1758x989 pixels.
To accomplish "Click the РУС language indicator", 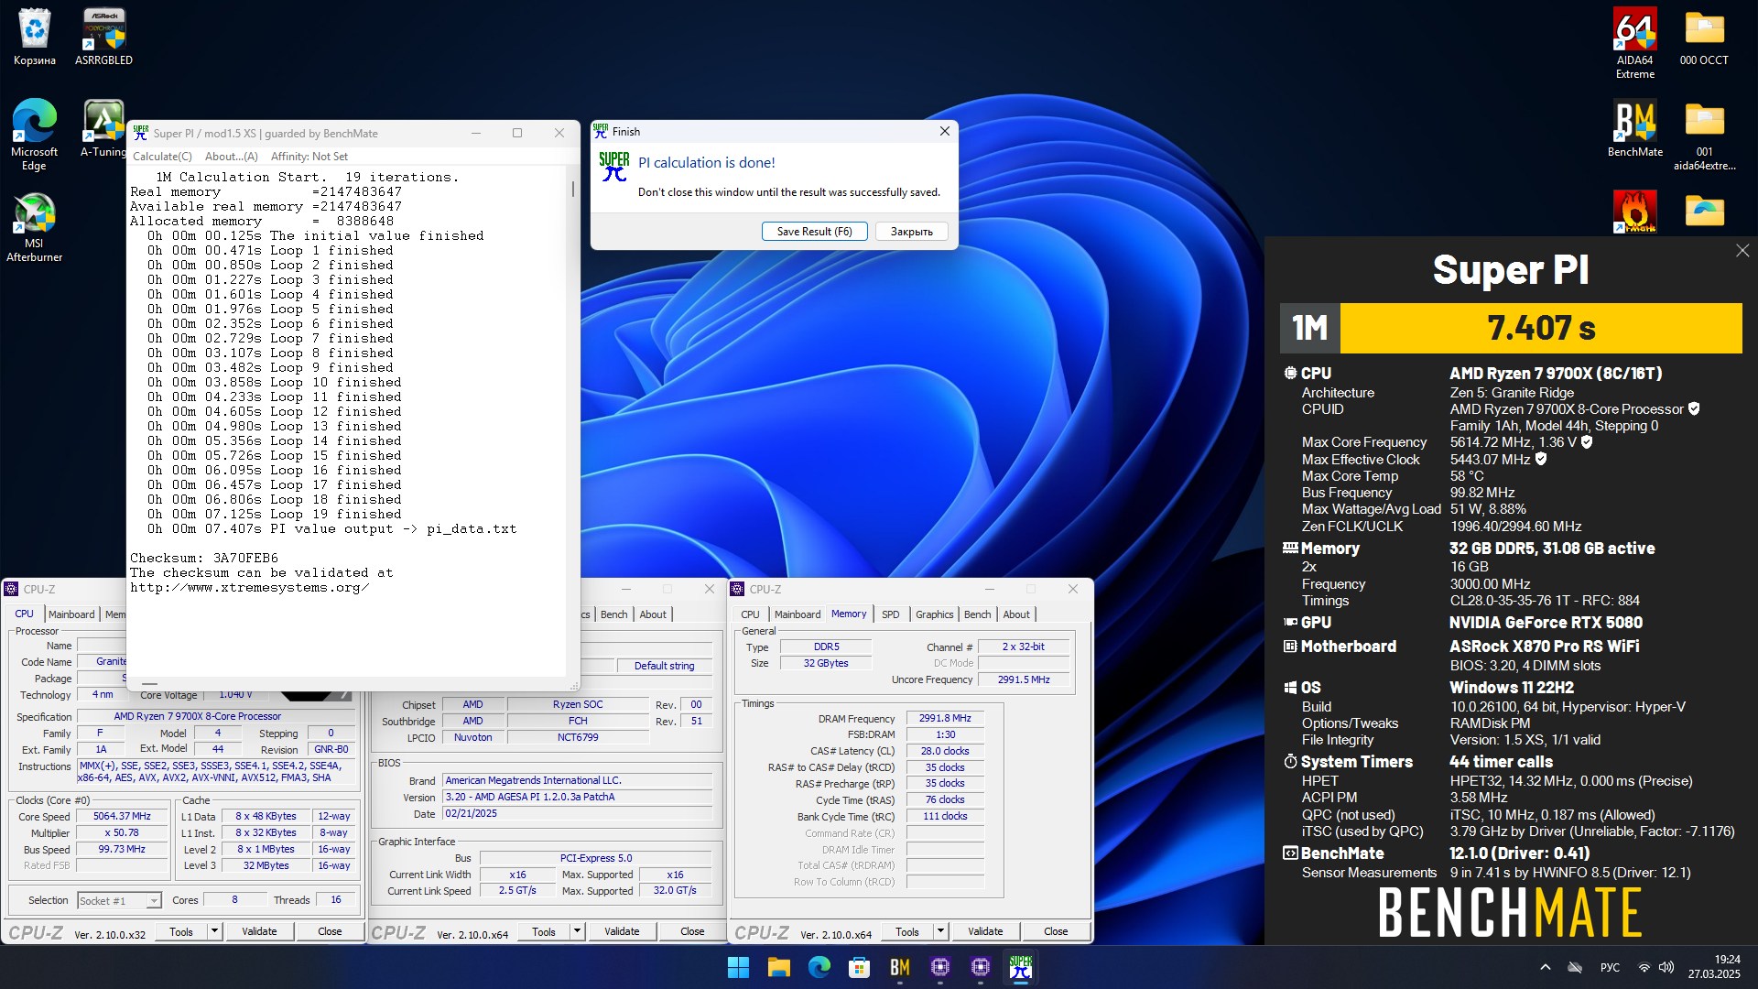I will [1610, 967].
